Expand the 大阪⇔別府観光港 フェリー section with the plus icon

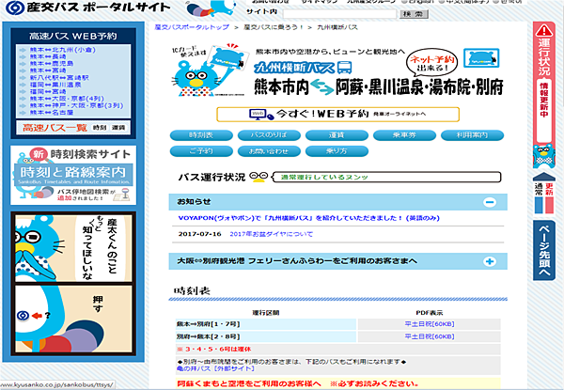coord(489,261)
